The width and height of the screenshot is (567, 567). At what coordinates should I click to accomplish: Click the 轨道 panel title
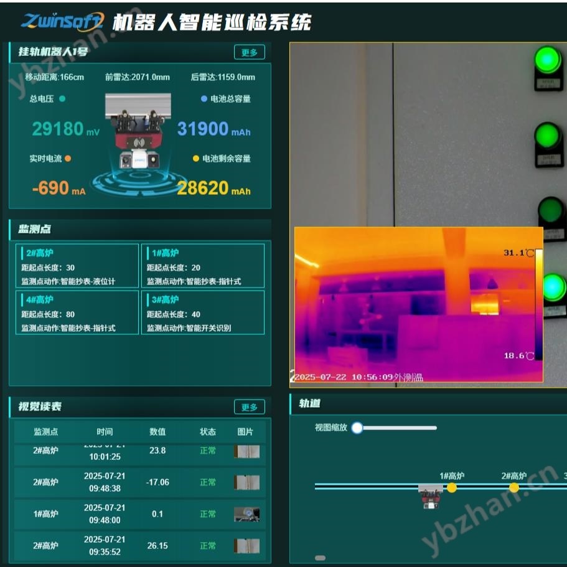click(x=309, y=403)
